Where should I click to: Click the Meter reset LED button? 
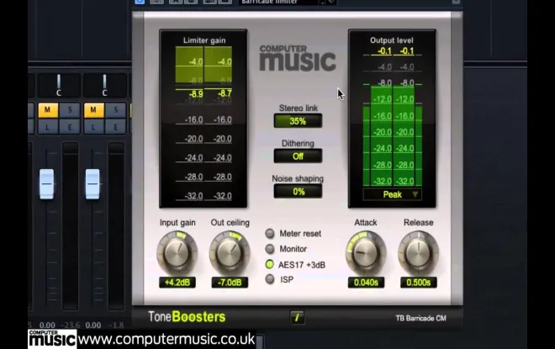pyautogui.click(x=270, y=233)
